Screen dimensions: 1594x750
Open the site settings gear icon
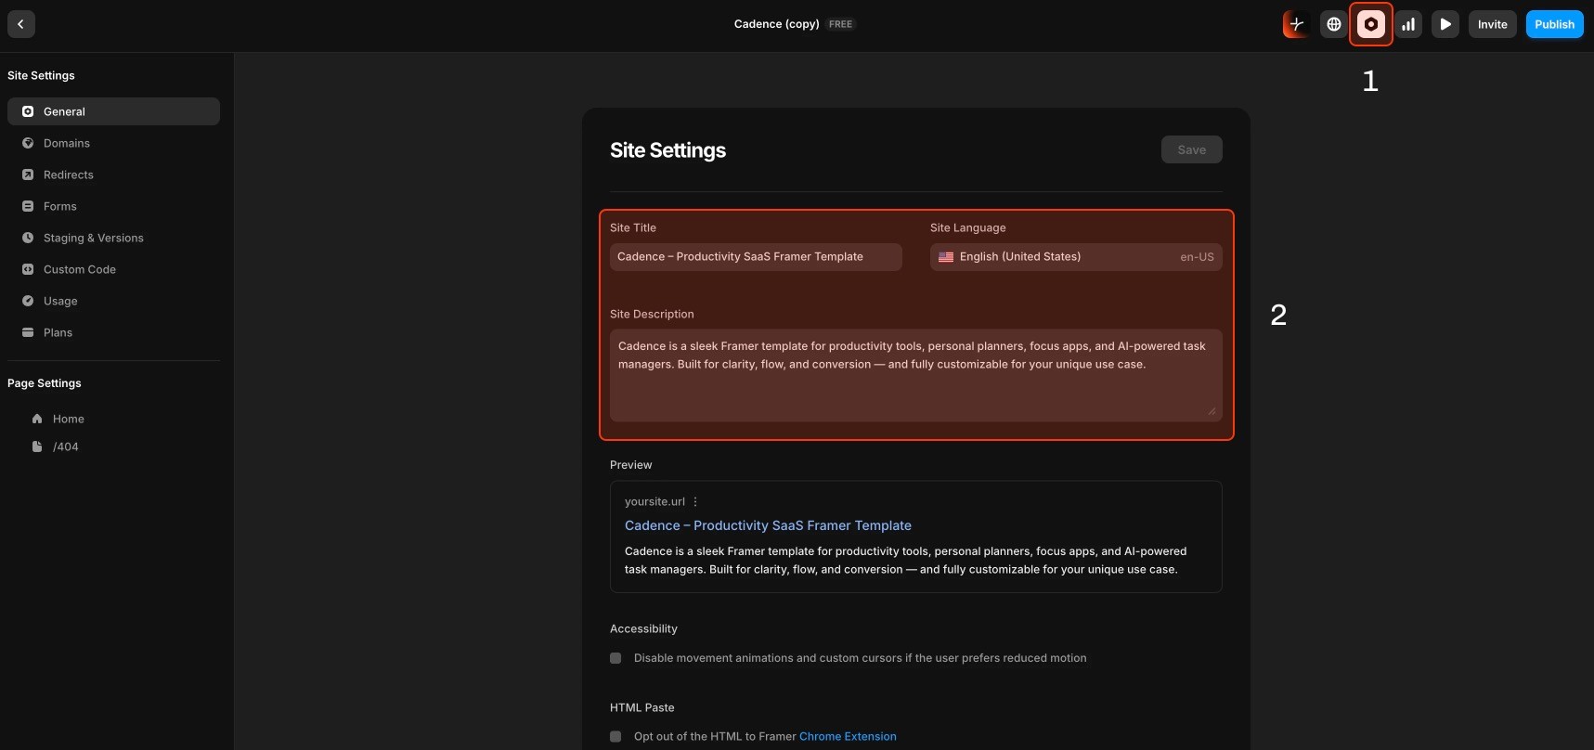1371,24
